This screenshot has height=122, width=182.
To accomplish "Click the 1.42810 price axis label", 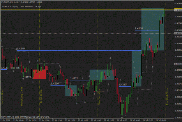I will pos(179,17).
